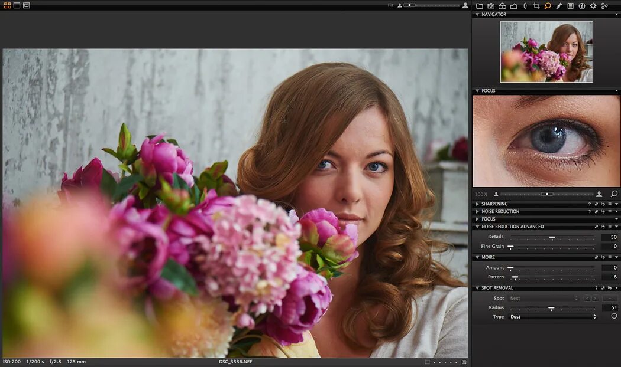
Task: Select the single image viewer mode icon
Action: [x=17, y=5]
